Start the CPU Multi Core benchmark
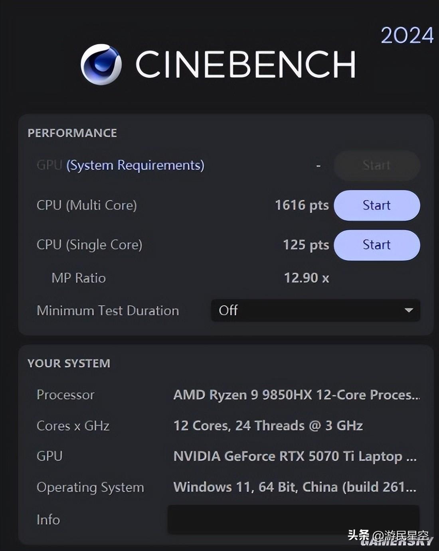This screenshot has height=551, width=439. [x=376, y=205]
